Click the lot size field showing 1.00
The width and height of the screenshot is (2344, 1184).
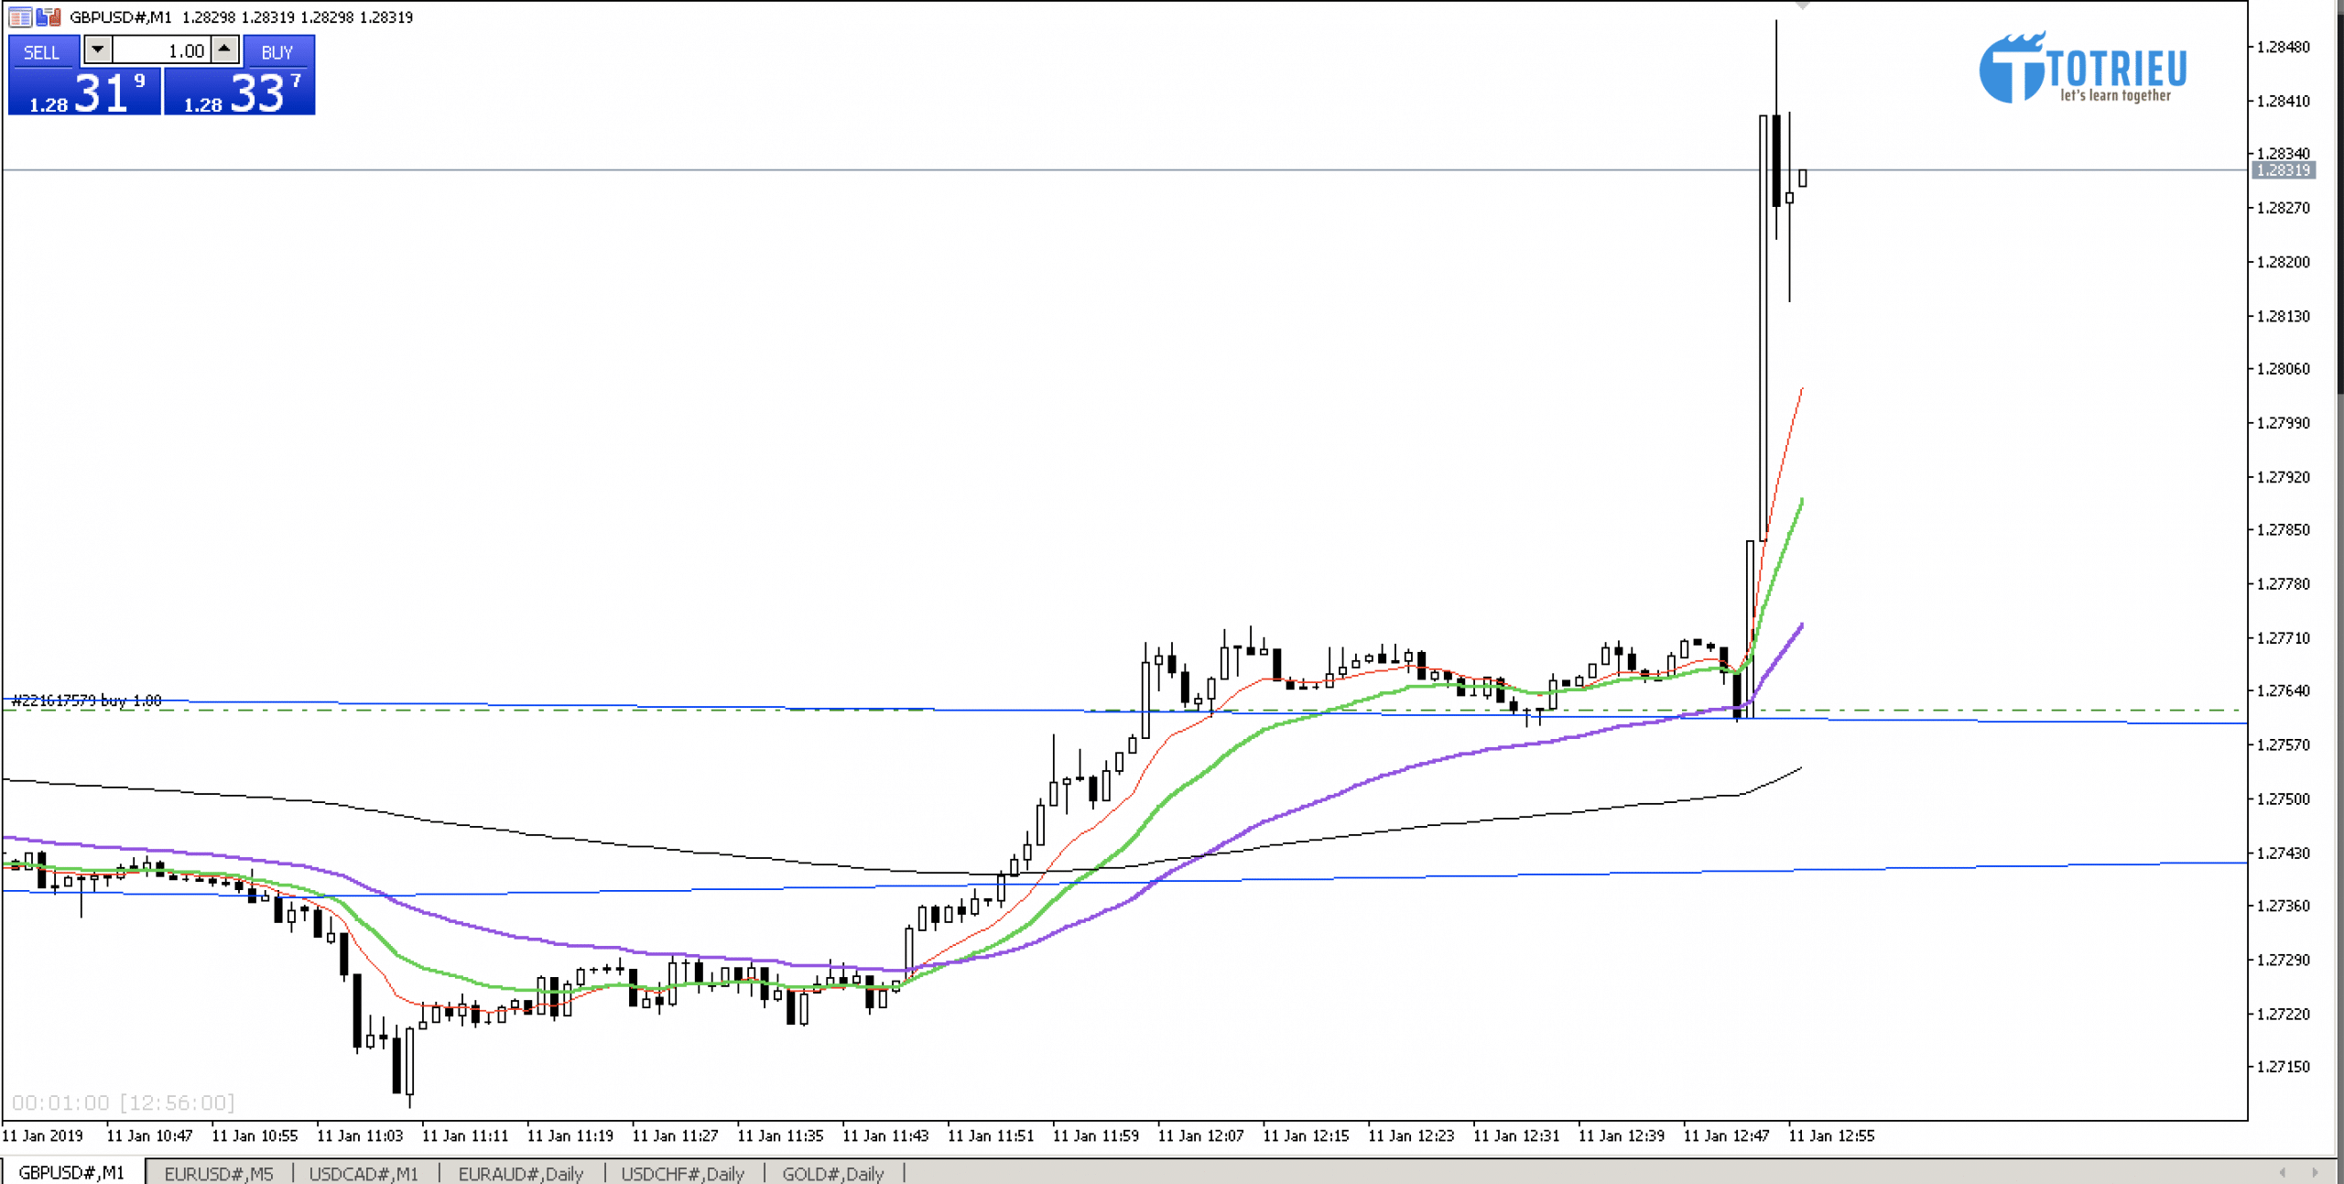pyautogui.click(x=162, y=51)
